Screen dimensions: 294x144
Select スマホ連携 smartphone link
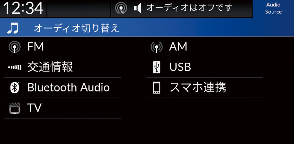pos(205,88)
